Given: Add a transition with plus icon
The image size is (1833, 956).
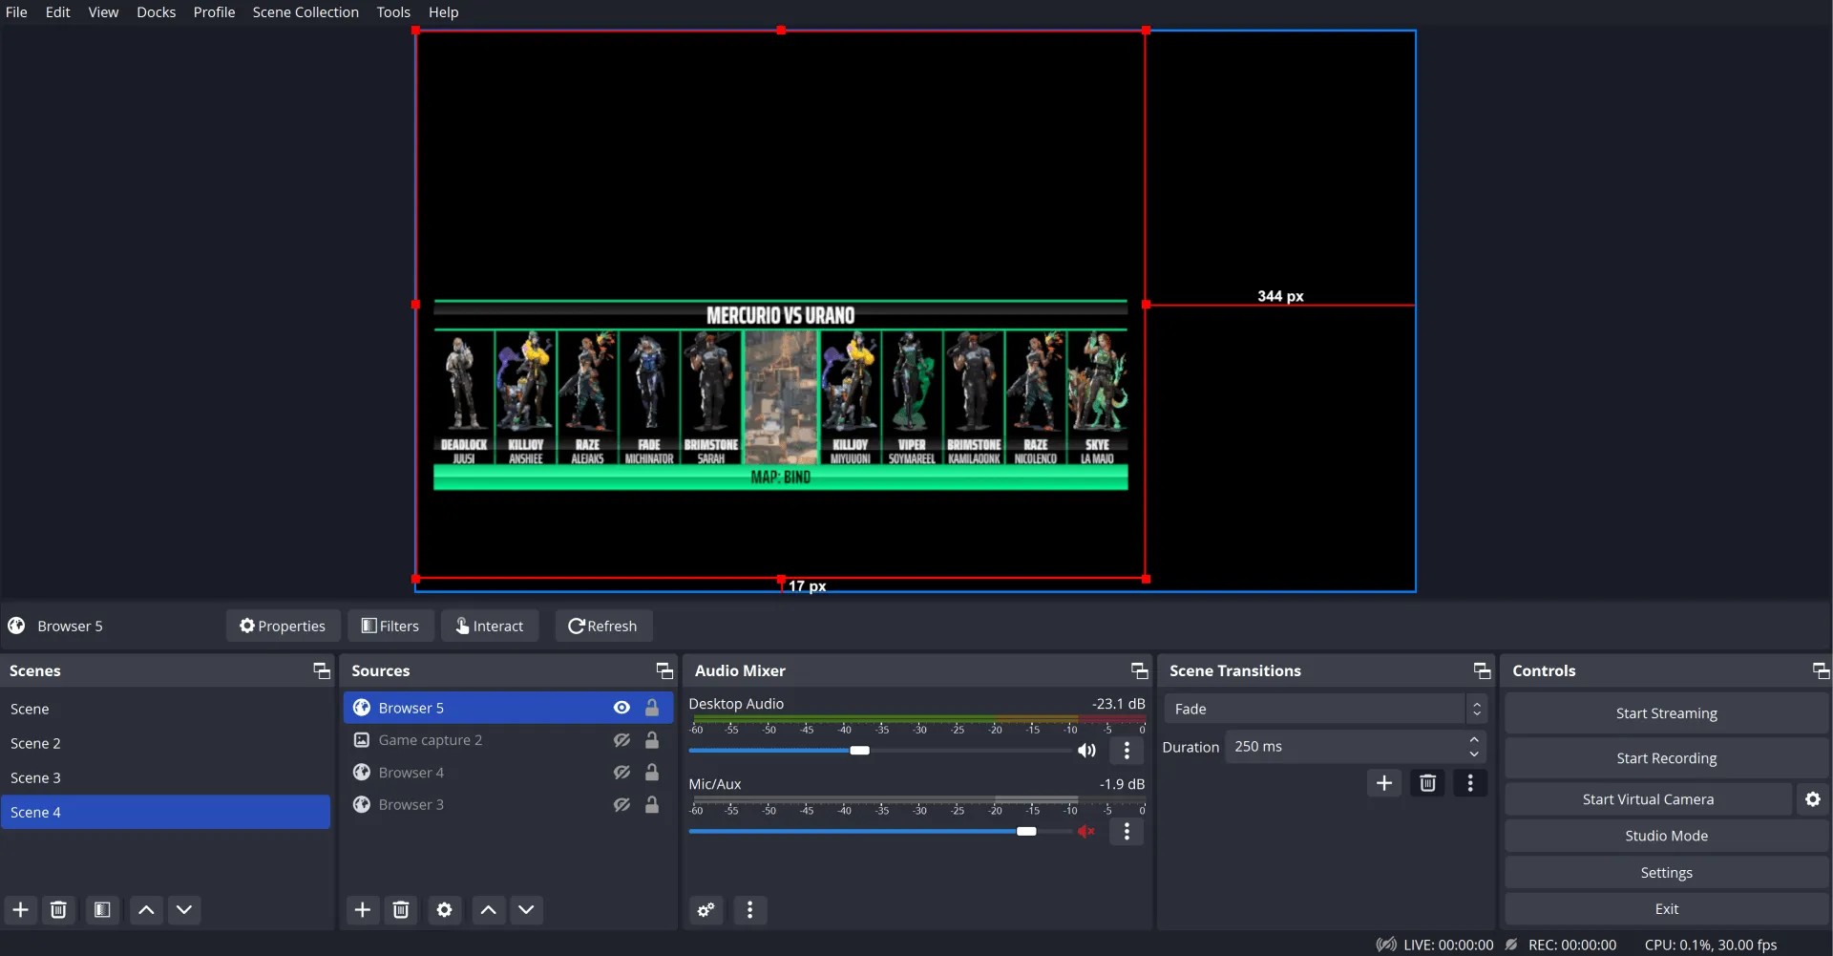Looking at the screenshot, I should [1384, 783].
